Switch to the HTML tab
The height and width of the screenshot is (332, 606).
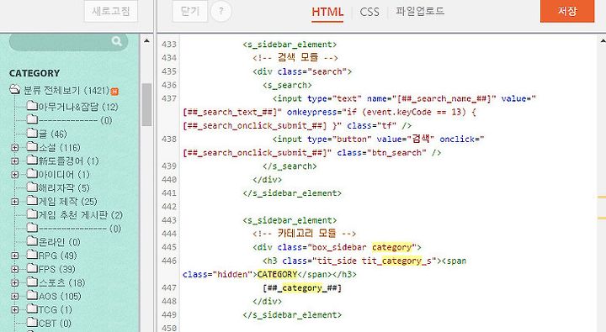pyautogui.click(x=327, y=12)
